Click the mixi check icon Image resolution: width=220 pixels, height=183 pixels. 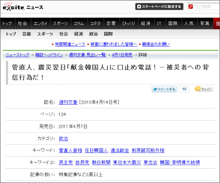204,89
